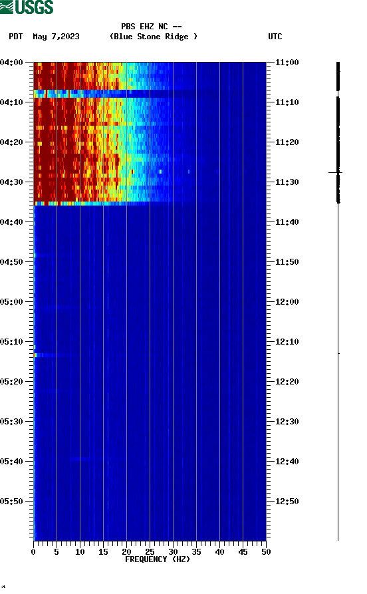Click the '11:10' UTC time label
Screen dimensions: 367x594
[x=287, y=102]
